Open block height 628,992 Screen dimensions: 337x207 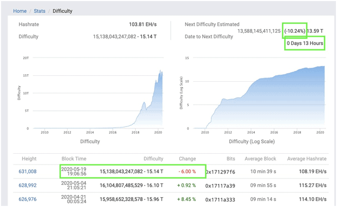(27, 185)
